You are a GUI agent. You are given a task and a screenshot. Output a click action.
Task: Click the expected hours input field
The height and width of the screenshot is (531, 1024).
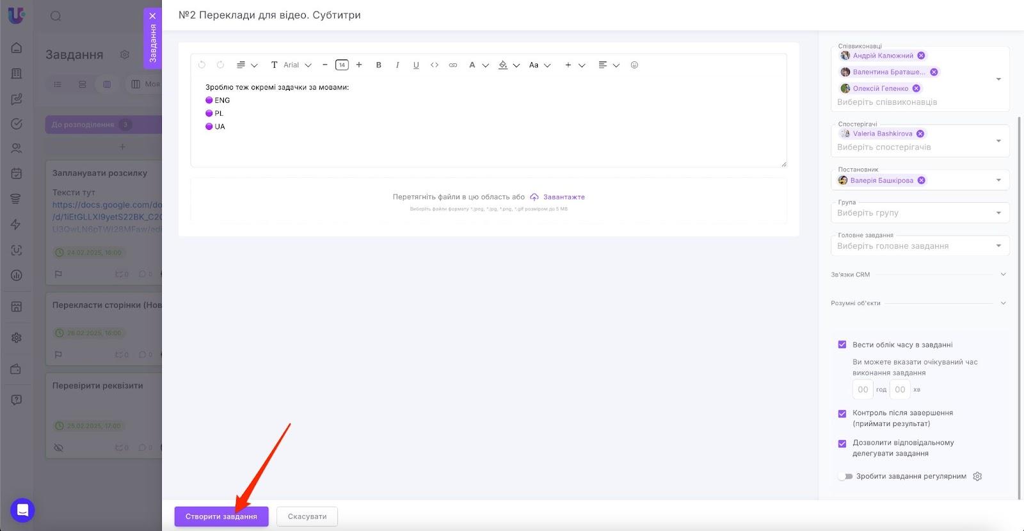tap(863, 390)
